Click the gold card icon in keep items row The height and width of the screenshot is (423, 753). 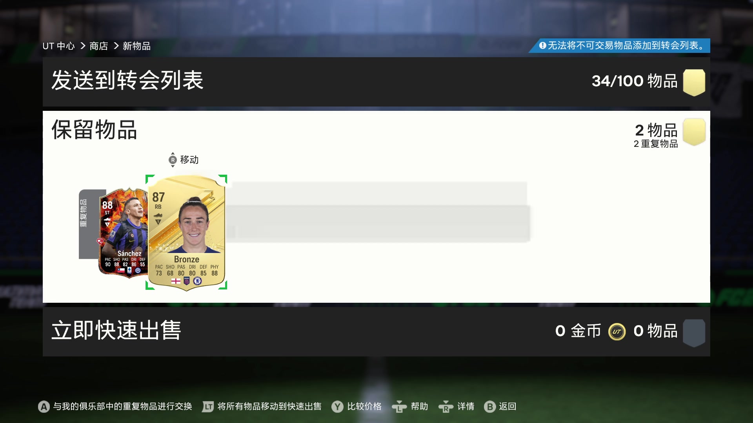click(x=694, y=132)
